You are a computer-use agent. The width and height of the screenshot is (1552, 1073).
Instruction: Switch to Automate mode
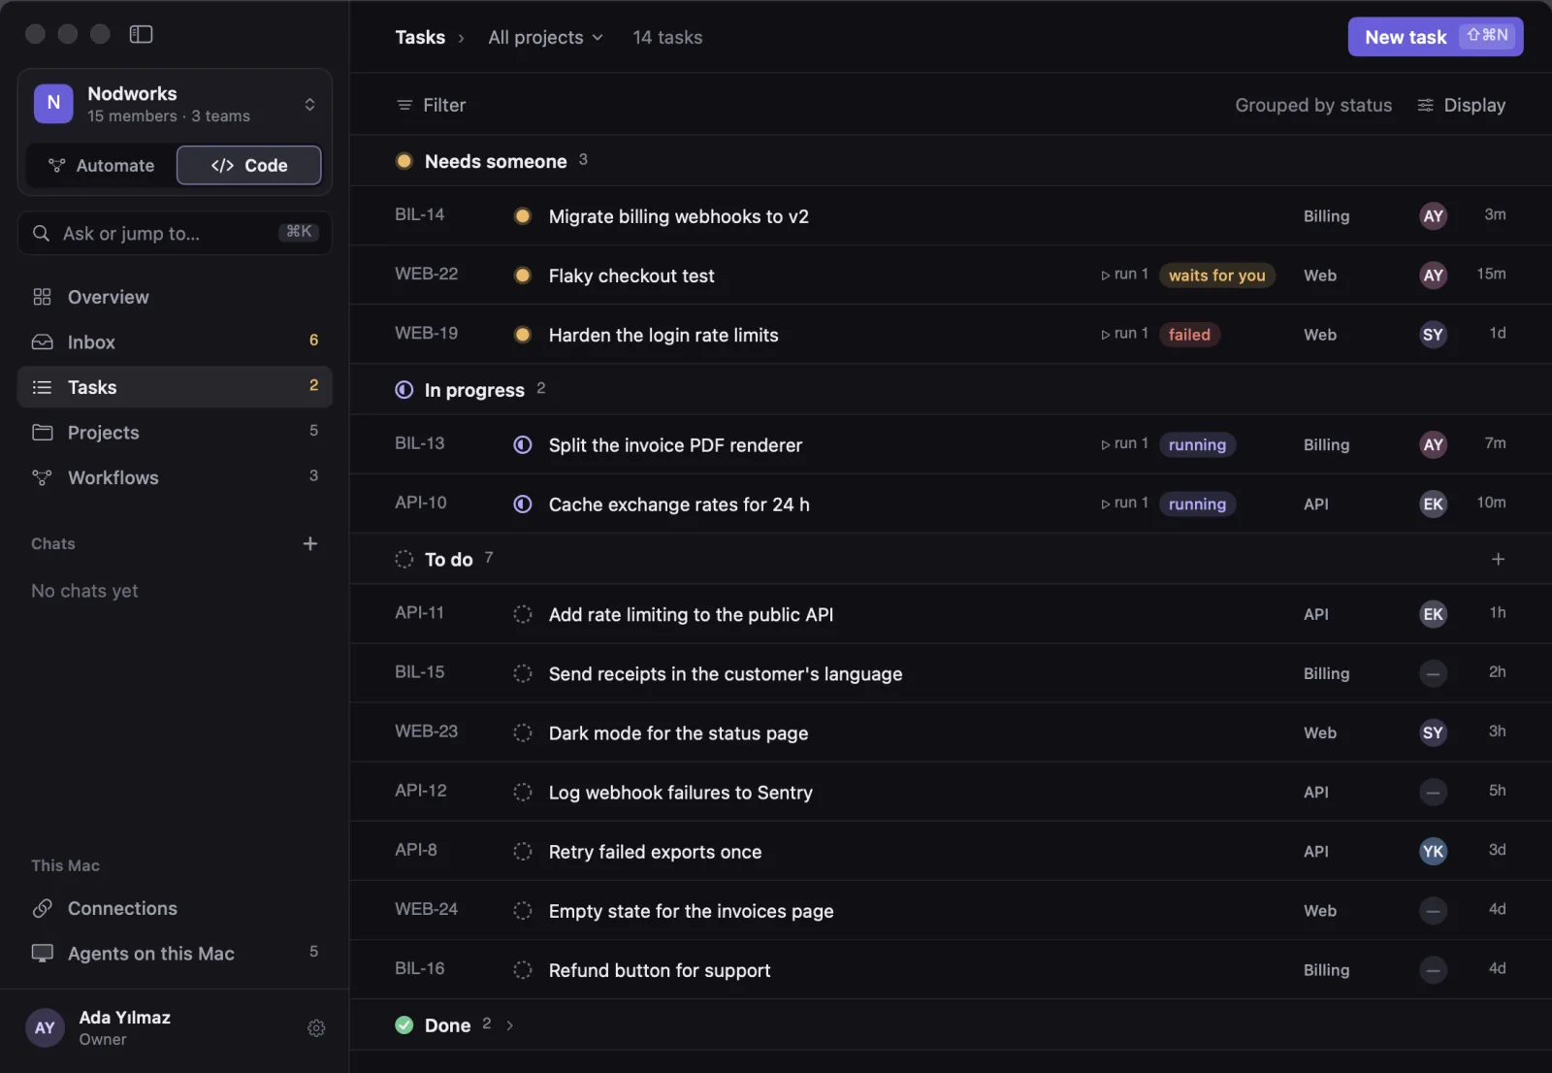coord(101,165)
